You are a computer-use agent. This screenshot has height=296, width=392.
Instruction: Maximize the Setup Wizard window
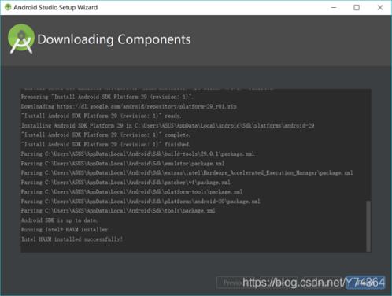pos(357,7)
